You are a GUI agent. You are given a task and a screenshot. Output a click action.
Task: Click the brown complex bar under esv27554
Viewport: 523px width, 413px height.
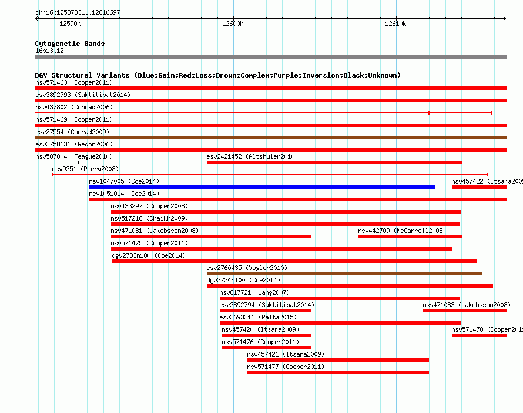270,138
